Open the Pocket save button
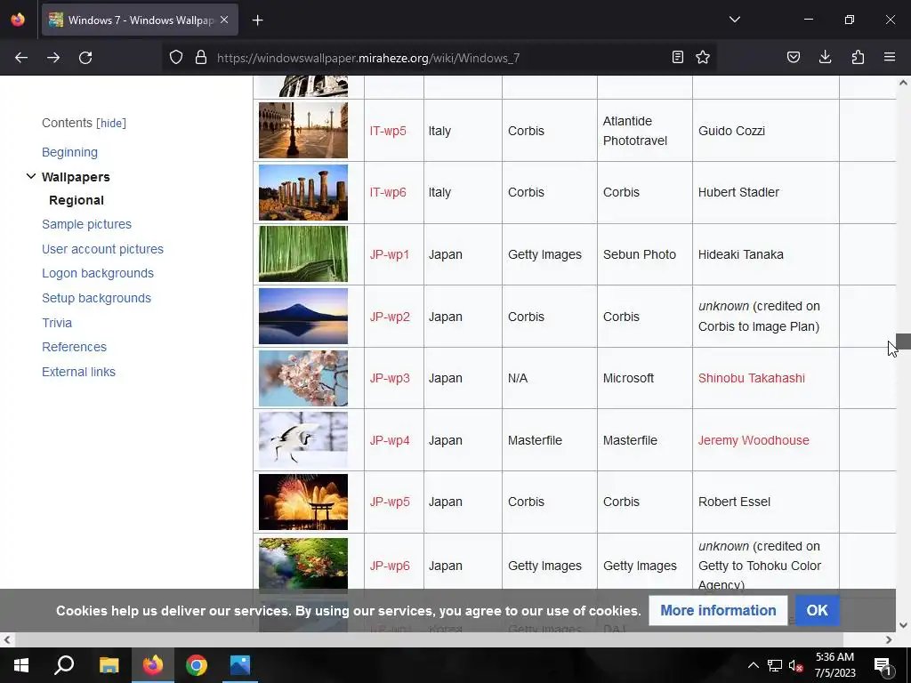 794,58
